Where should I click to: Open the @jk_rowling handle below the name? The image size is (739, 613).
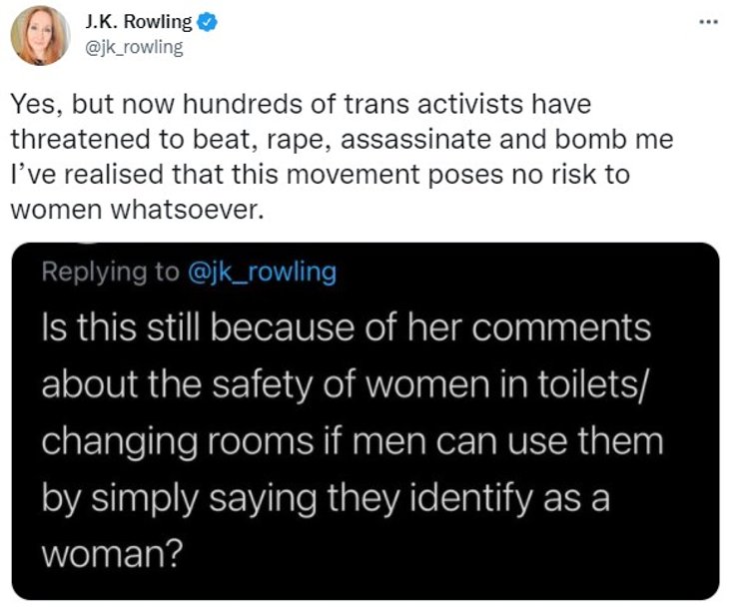tap(128, 46)
